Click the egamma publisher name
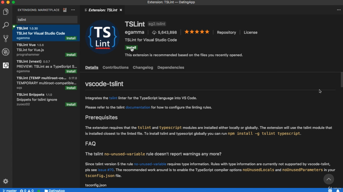 [134, 32]
